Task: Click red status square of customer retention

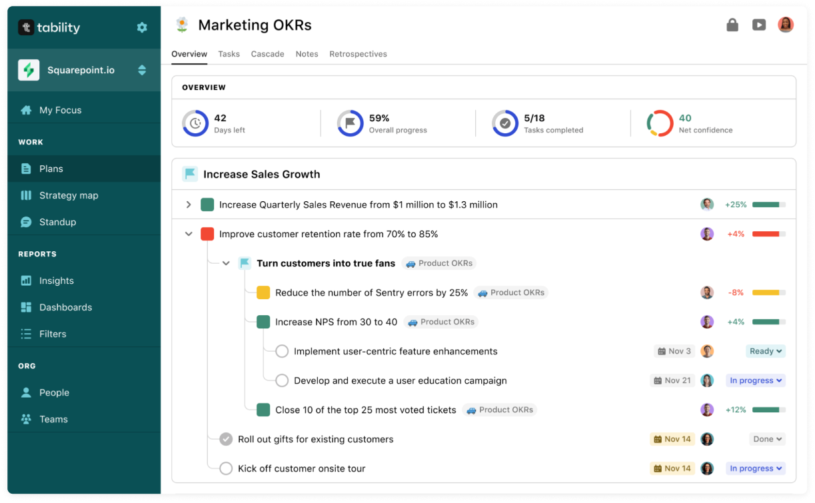Action: click(207, 234)
